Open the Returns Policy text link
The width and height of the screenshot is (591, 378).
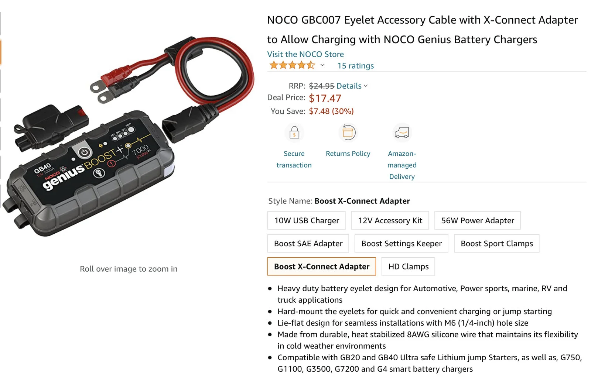(348, 154)
